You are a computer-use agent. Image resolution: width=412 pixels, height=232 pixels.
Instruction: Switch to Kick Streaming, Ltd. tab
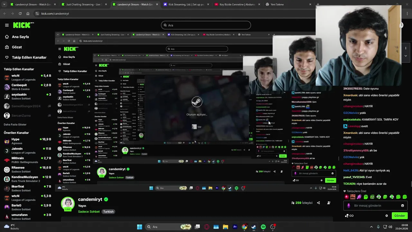click(186, 5)
